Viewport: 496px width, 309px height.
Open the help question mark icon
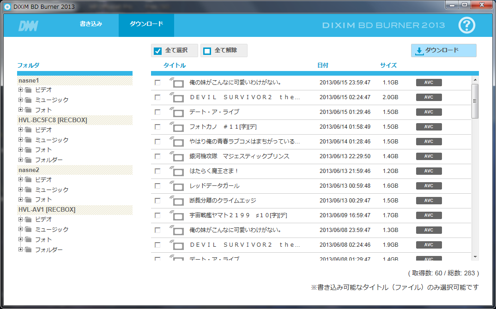pyautogui.click(x=466, y=25)
